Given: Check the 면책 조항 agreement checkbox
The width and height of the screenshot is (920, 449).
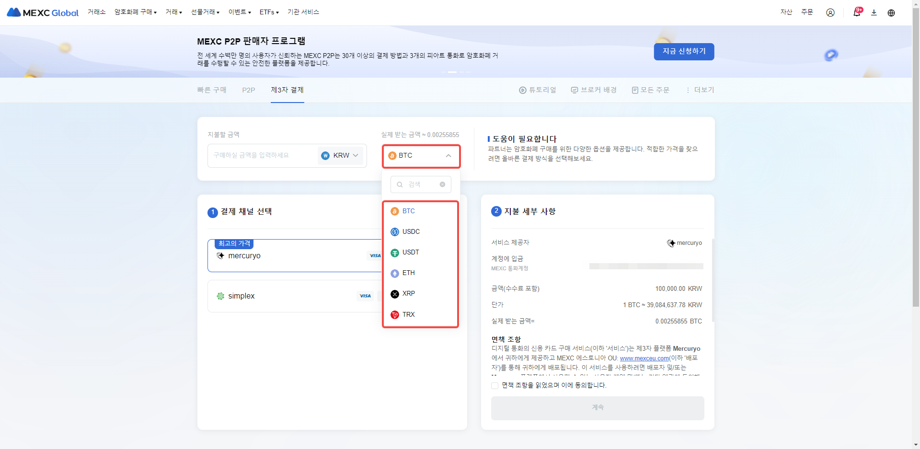Looking at the screenshot, I should pos(494,386).
